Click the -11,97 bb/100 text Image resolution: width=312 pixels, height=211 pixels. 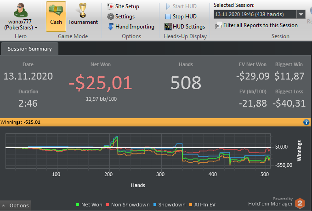(100, 99)
